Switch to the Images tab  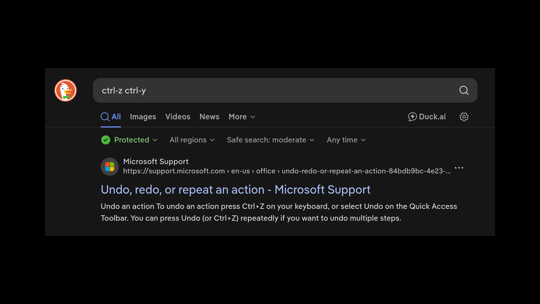(143, 117)
